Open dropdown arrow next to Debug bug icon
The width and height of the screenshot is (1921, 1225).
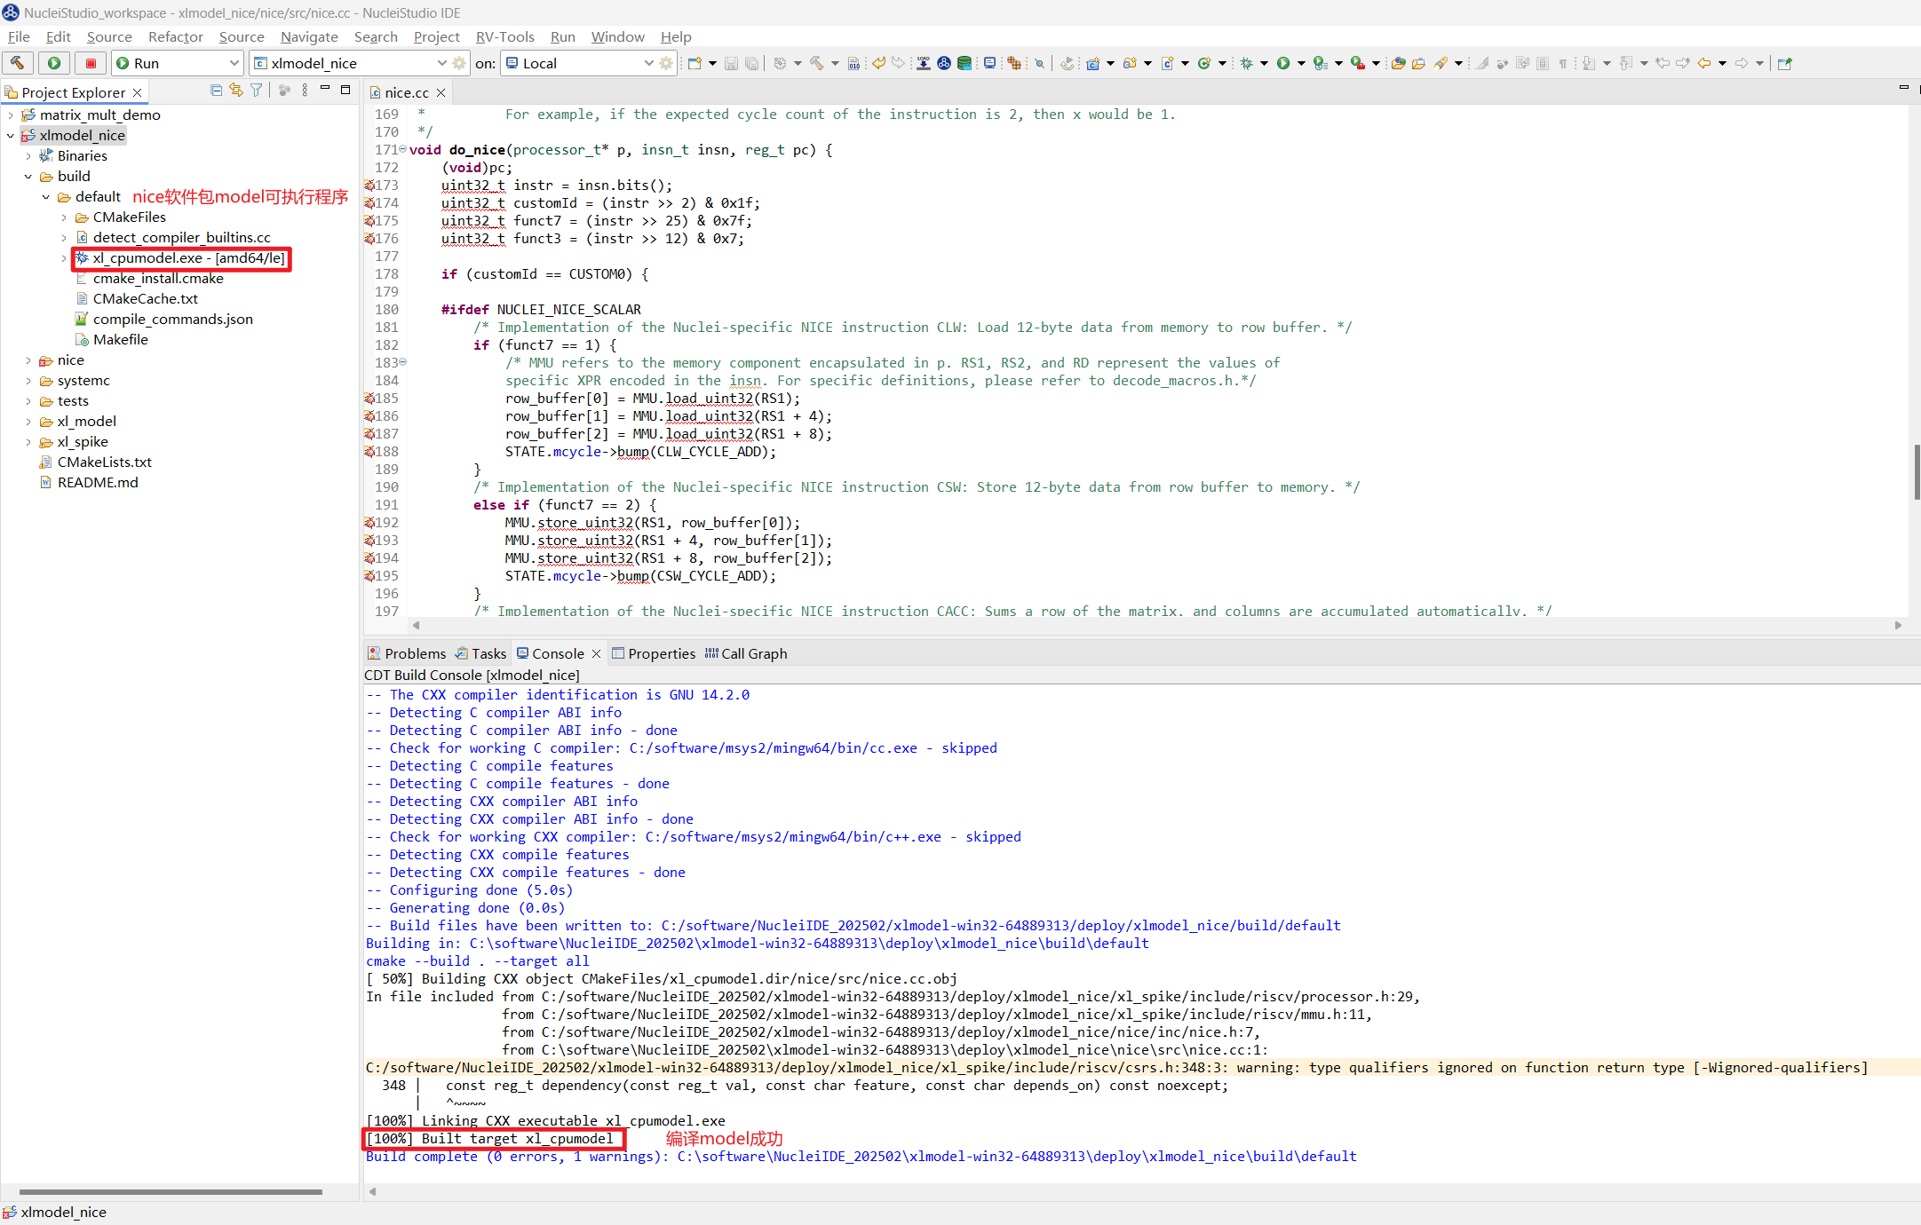pos(1264,63)
